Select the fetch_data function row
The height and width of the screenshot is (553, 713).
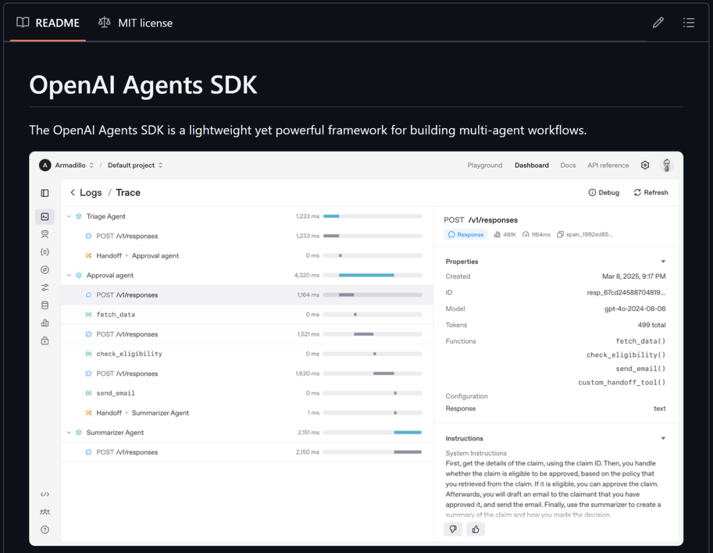[247, 314]
